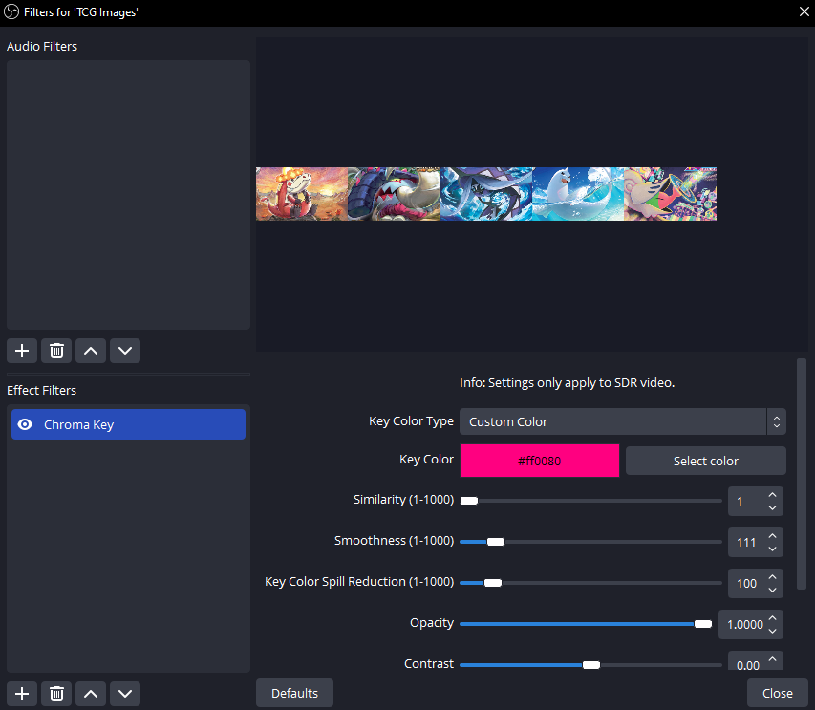Viewport: 815px width, 710px height.
Task: Close the Filters window with X
Action: pyautogui.click(x=804, y=11)
